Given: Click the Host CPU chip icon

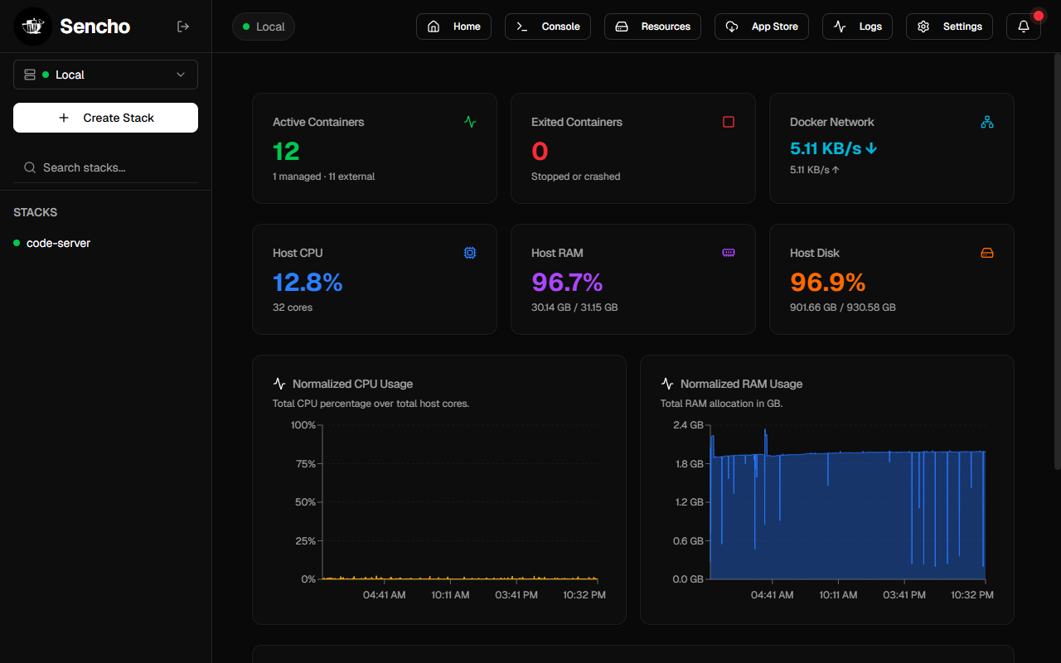Looking at the screenshot, I should coord(470,253).
